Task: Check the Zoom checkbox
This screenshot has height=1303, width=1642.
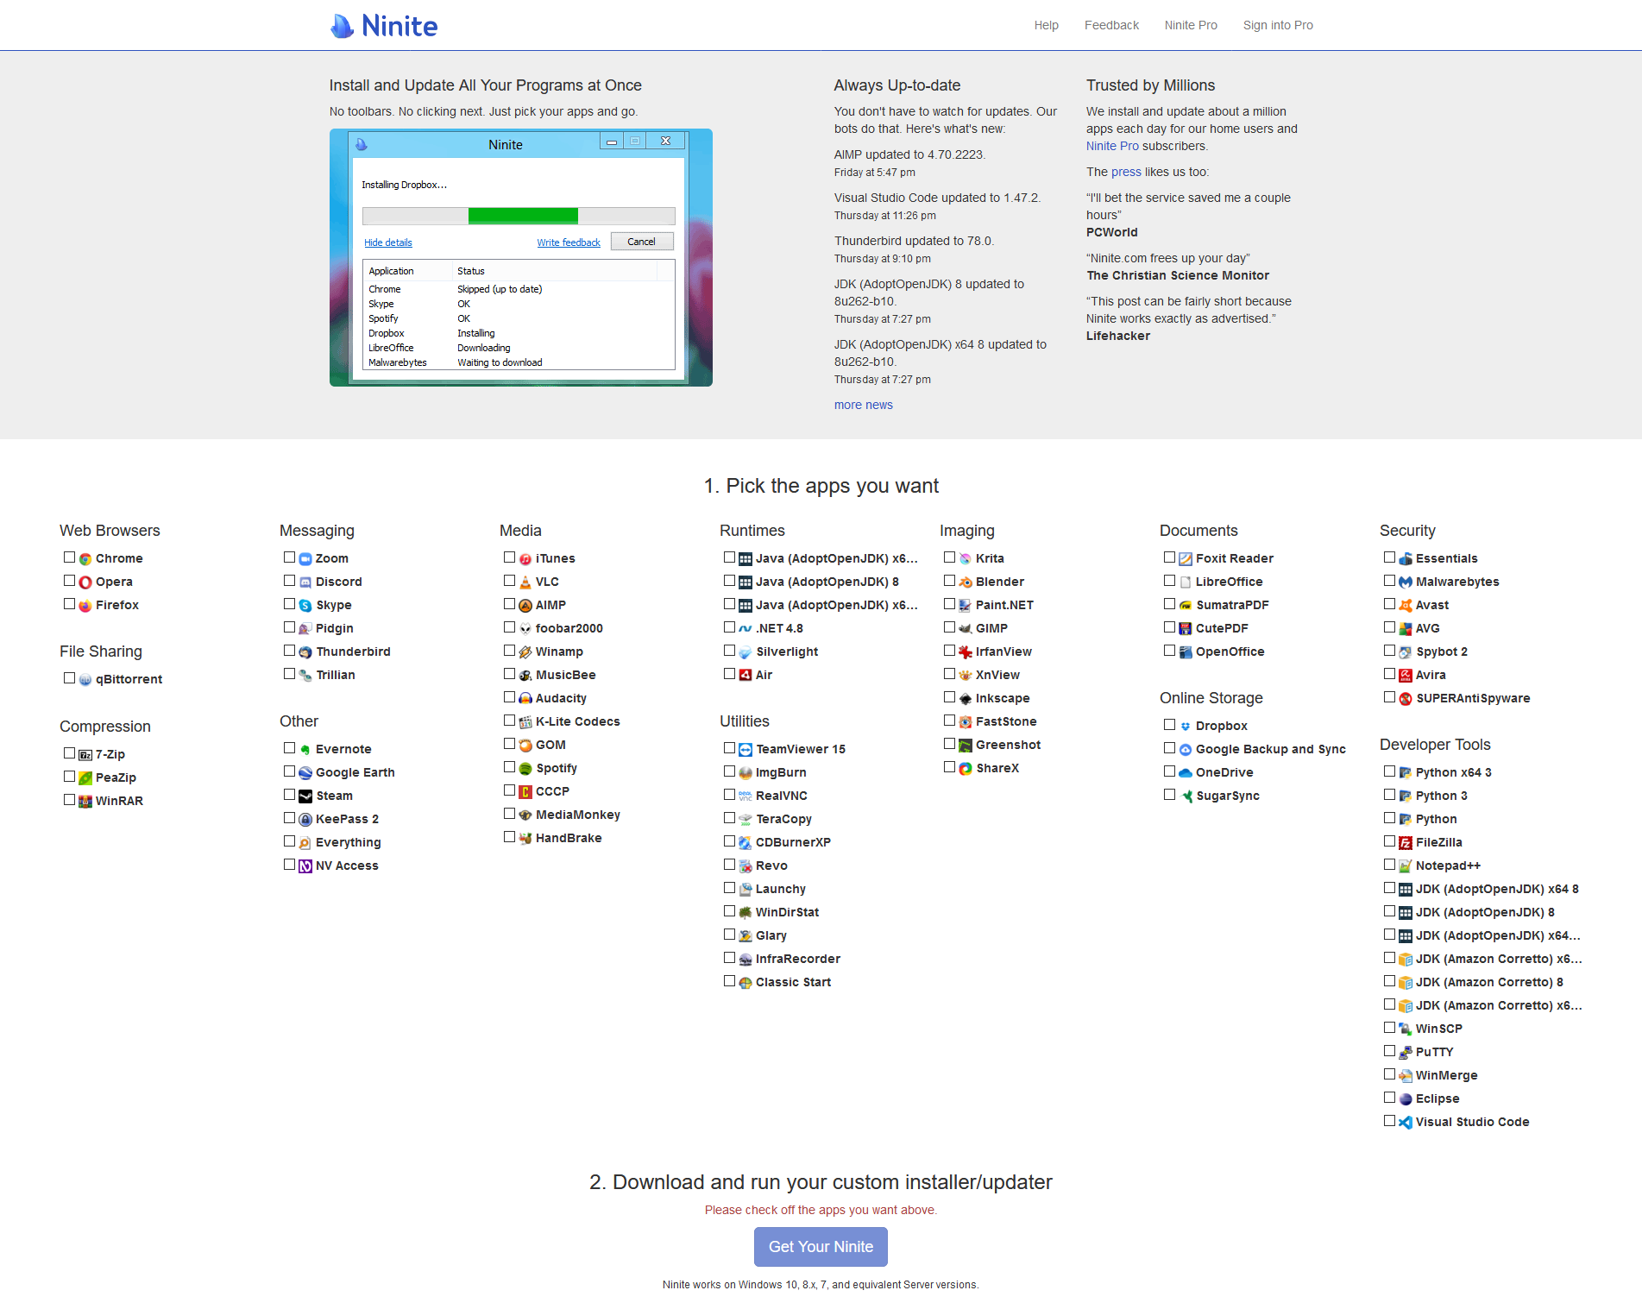Action: 290,557
